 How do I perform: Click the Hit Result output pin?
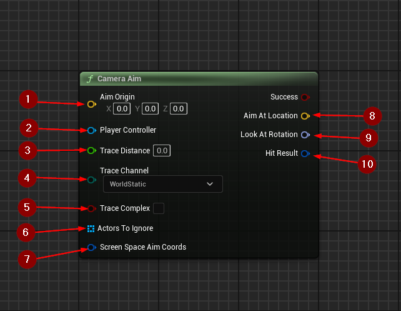pyautogui.click(x=305, y=153)
